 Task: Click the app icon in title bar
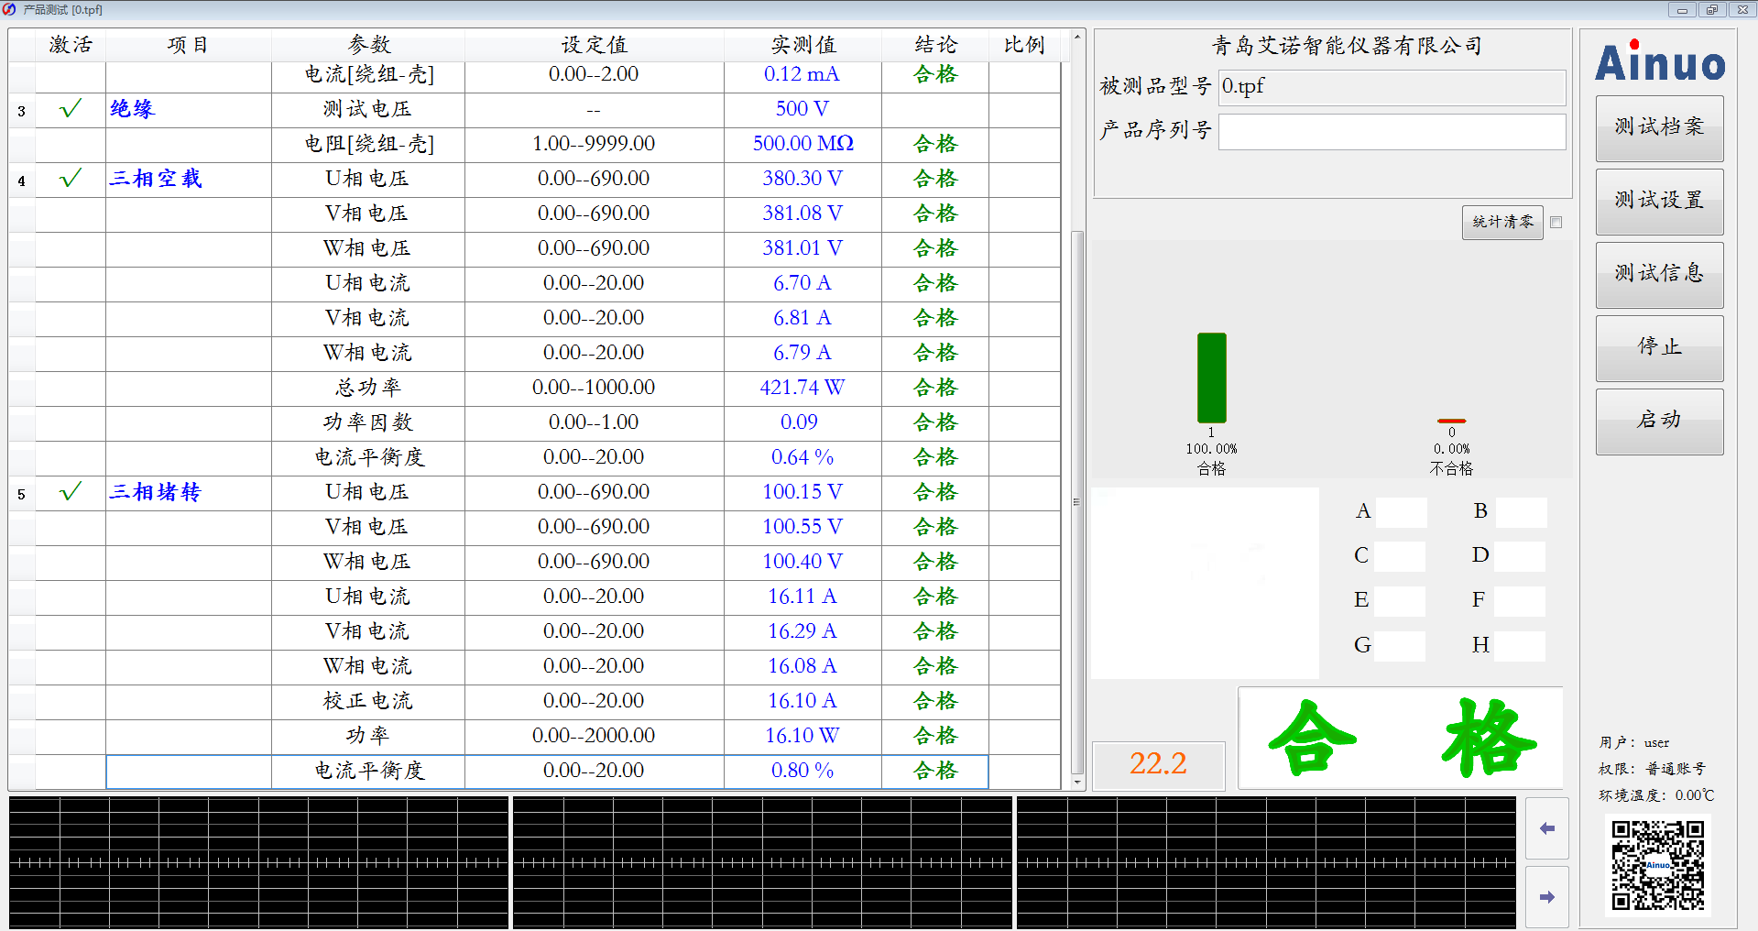pos(9,9)
